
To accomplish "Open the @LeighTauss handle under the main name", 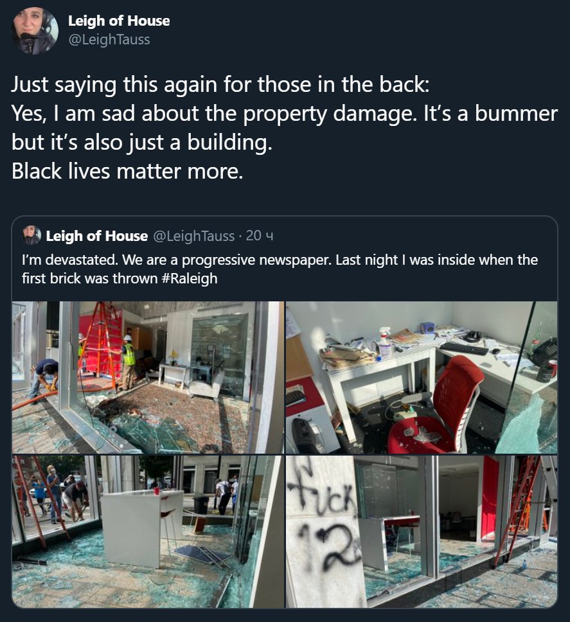I will [109, 39].
